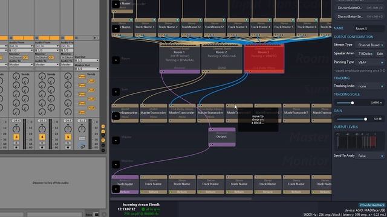Image resolution: width=387 pixels, height=217 pixels.
Task: Toggle green indicator on Track Name 3 block
Action: [x=246, y=20]
